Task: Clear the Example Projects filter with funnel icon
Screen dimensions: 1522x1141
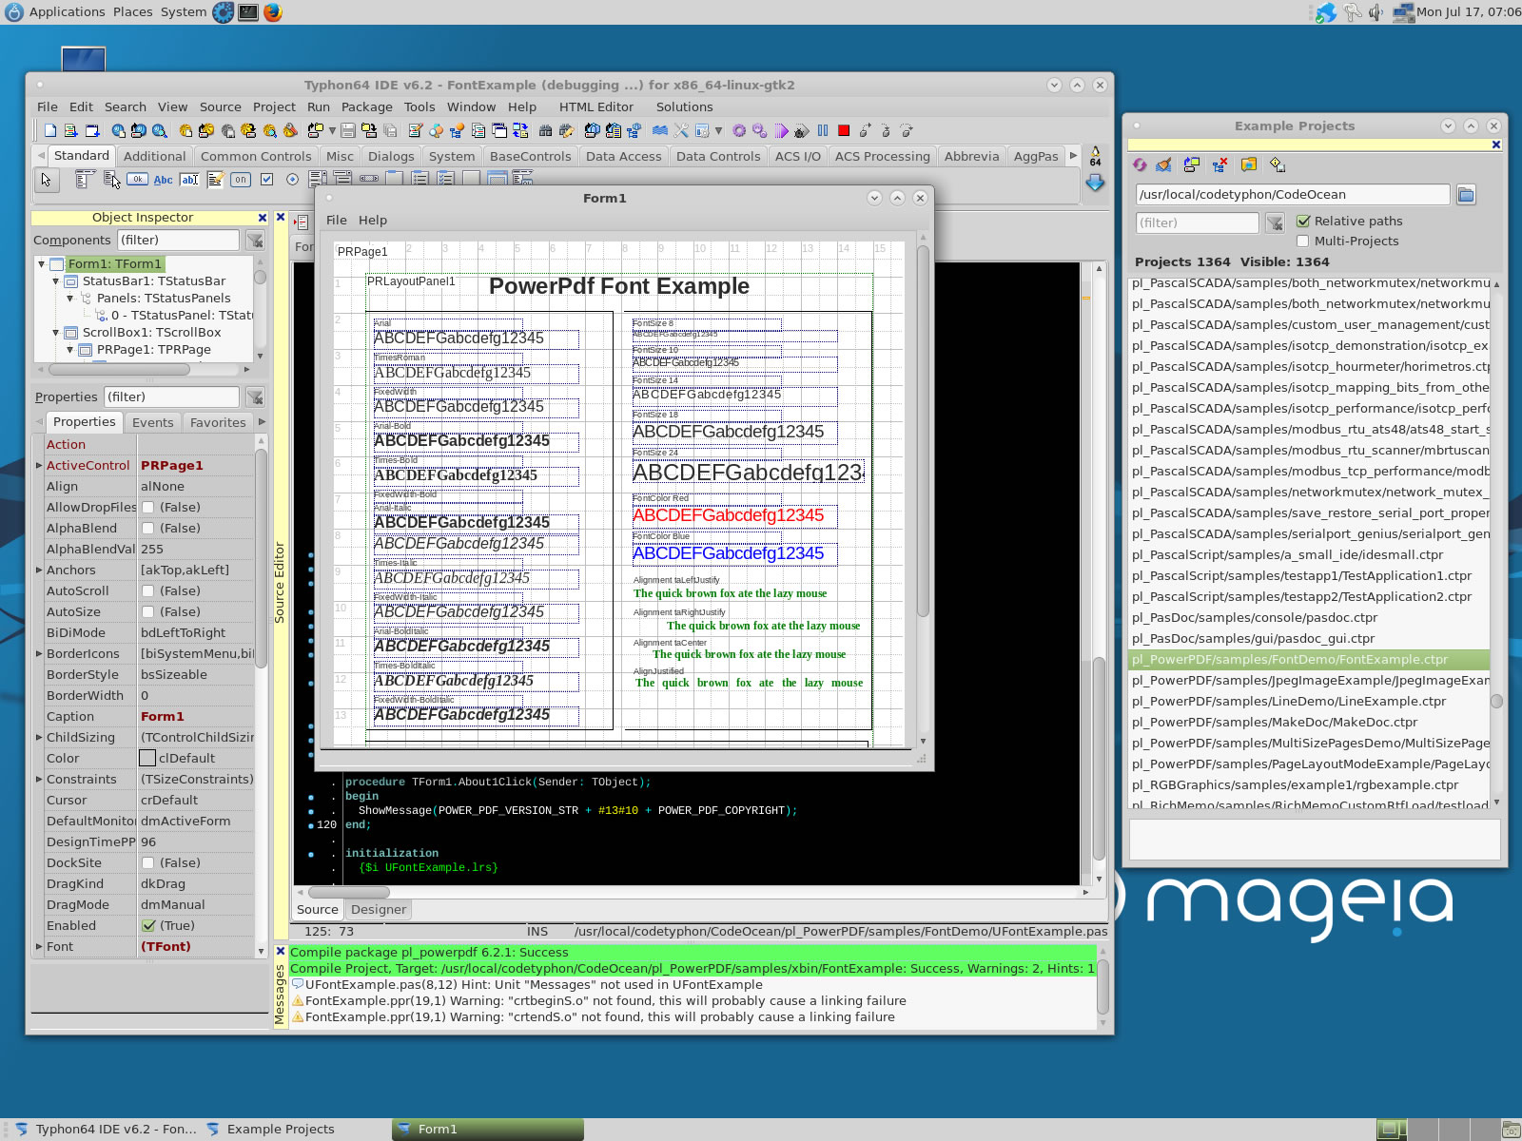Action: [1275, 222]
